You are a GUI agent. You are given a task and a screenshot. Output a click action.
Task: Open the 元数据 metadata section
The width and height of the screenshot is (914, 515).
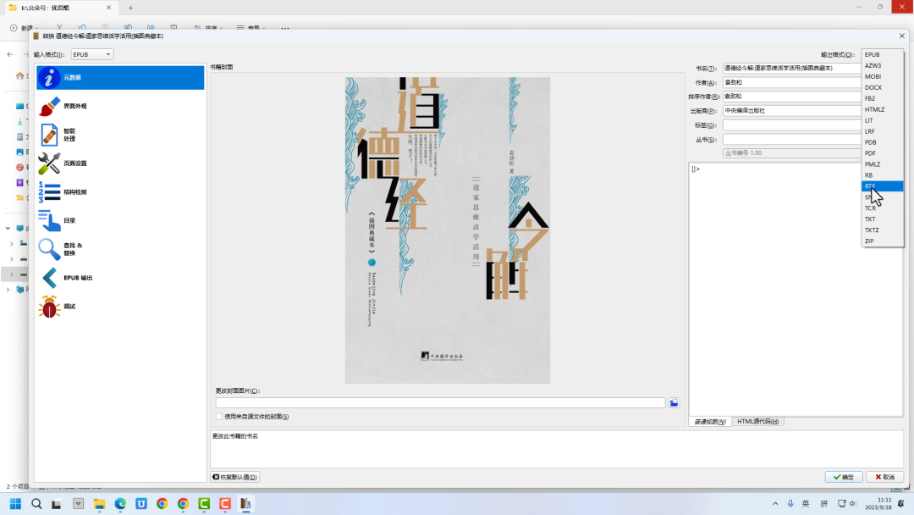(x=120, y=78)
